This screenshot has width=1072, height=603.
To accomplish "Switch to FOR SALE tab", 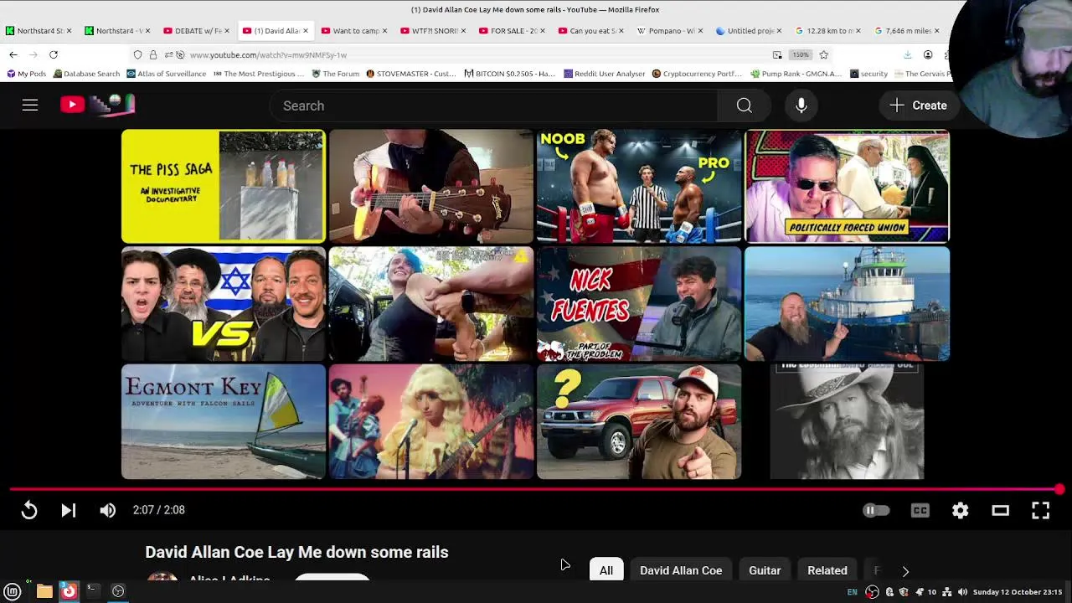I will [x=513, y=31].
